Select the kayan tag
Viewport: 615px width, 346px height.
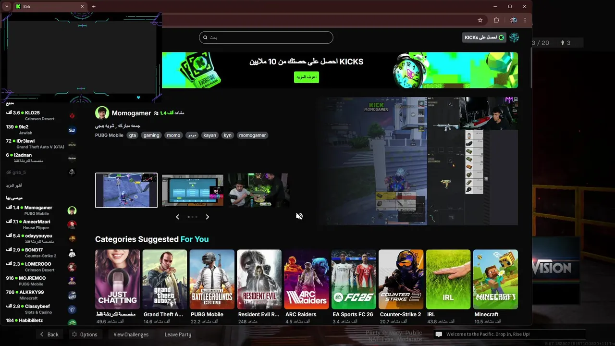click(210, 136)
